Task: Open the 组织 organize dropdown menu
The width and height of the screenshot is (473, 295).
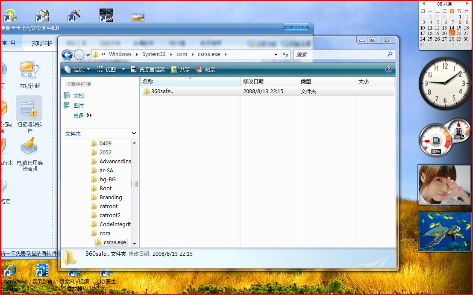Action: [77, 70]
